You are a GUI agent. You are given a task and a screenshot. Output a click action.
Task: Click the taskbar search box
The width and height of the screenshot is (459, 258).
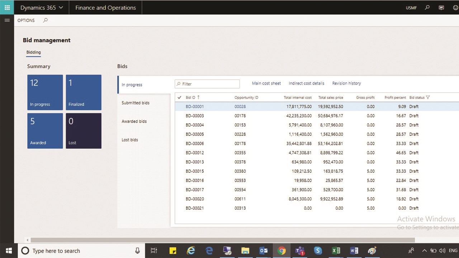tap(82, 251)
